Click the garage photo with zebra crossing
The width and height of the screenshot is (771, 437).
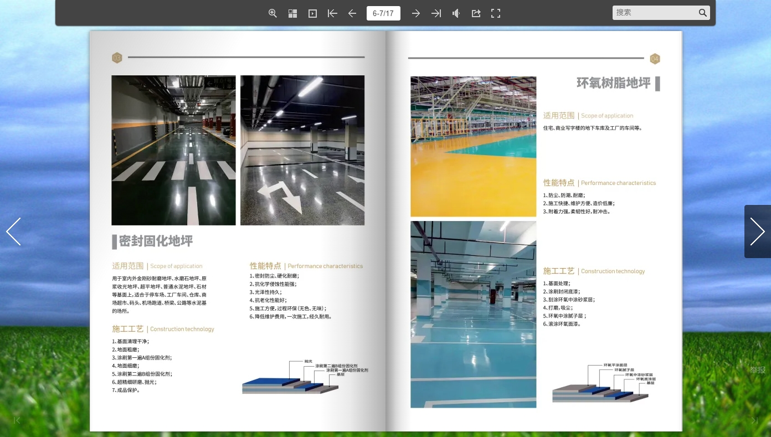(x=173, y=150)
